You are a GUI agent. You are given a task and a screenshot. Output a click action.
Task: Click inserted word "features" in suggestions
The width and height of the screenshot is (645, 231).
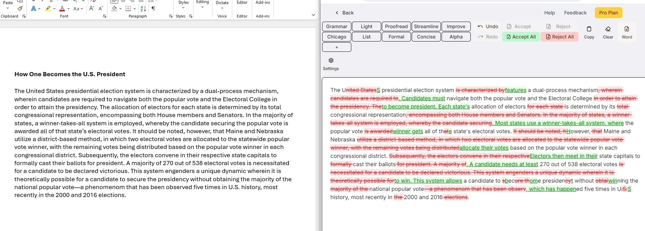coord(516,90)
